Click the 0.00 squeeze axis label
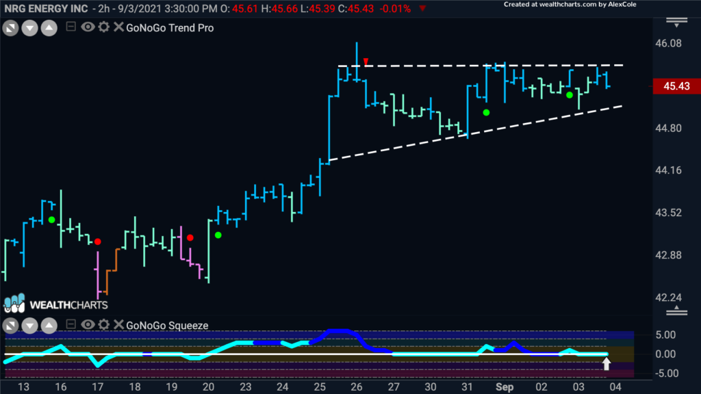 click(x=665, y=354)
